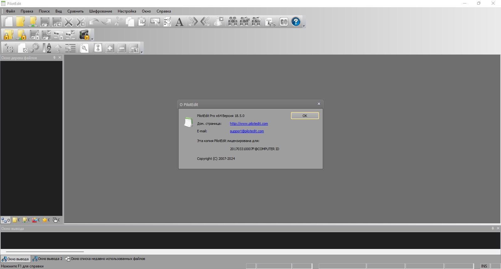The image size is (501, 269).
Task: Click the GO toolbar button
Action: (x=284, y=22)
